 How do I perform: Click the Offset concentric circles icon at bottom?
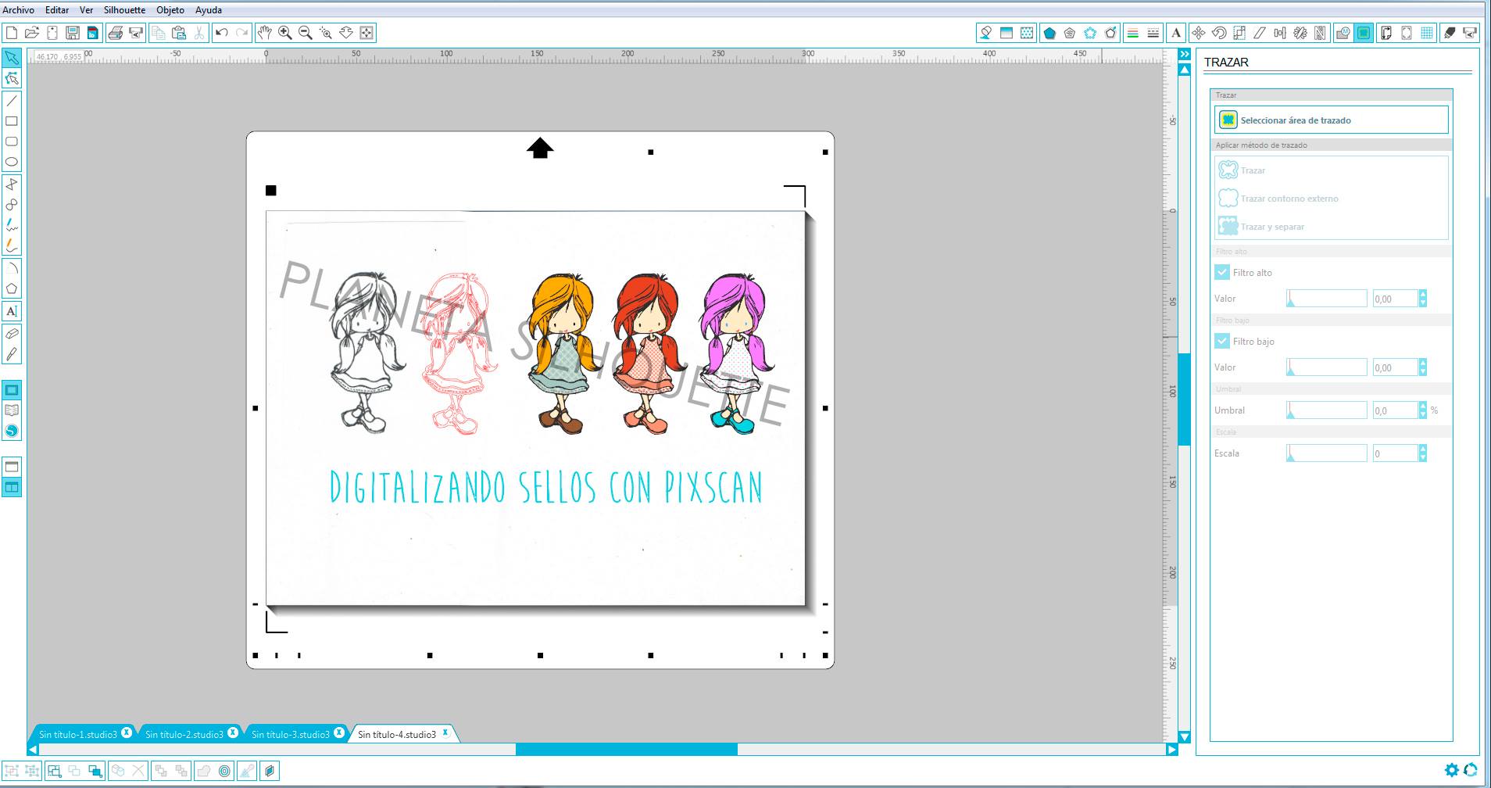click(225, 771)
